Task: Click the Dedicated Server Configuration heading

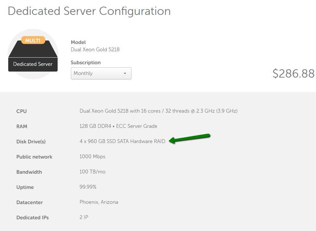Action: point(89,11)
